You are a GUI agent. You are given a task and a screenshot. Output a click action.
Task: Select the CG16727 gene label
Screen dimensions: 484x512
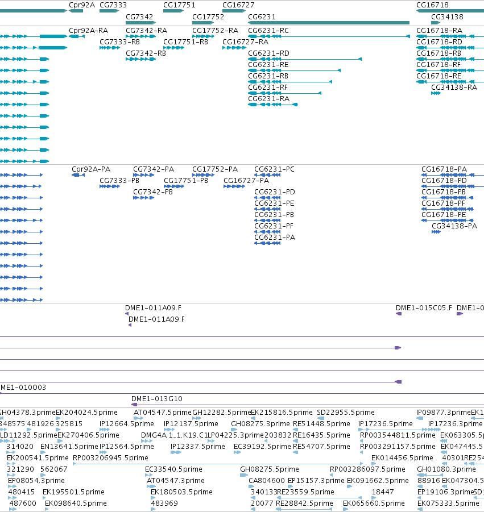(x=238, y=5)
